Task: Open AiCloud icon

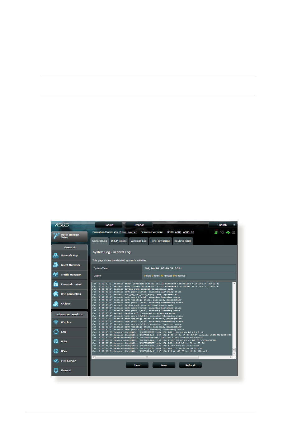Action: point(56,303)
